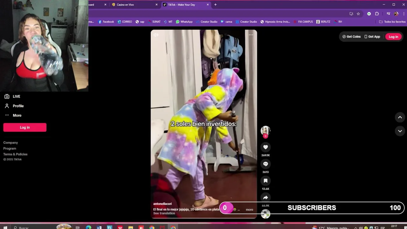Open the RH bookmark
This screenshot has width=407, height=229.
click(x=338, y=22)
